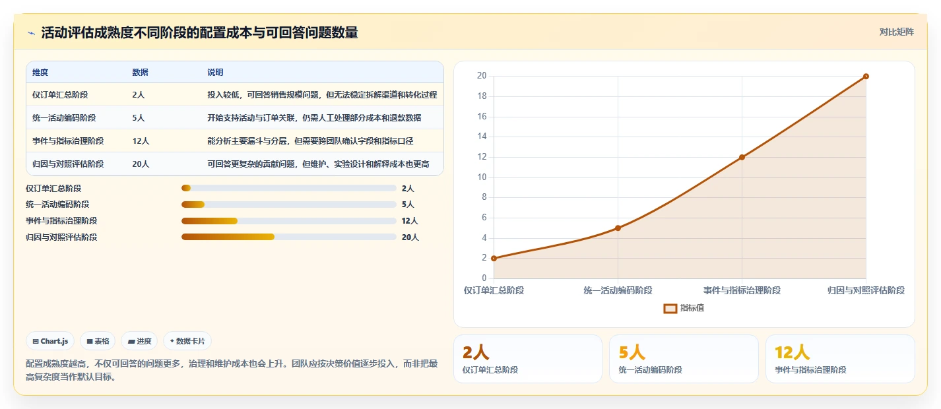Image resolution: width=941 pixels, height=409 pixels.
Task: Click the chart data point at value 2
Action: (x=494, y=258)
